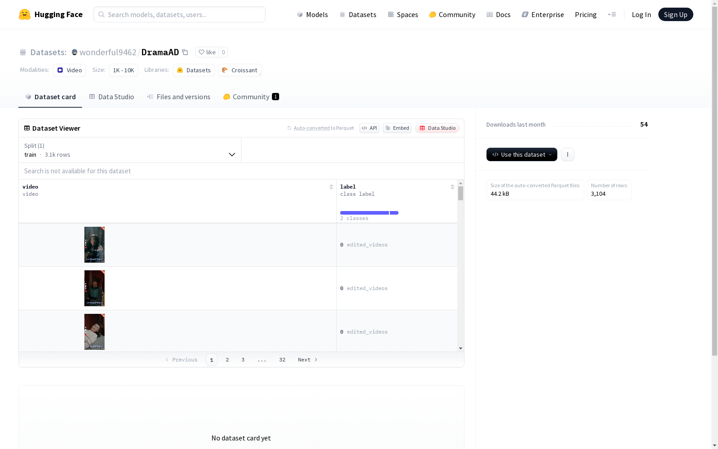Click the heart like button

pos(207,52)
